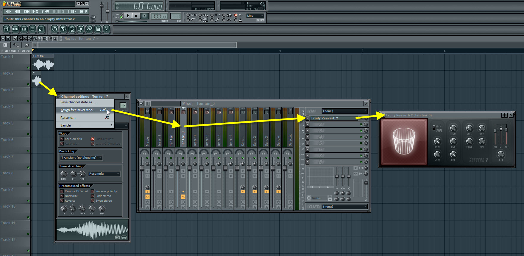The height and width of the screenshot is (256, 524).
Task: Select the playlist delete tool
Action: pos(25,39)
